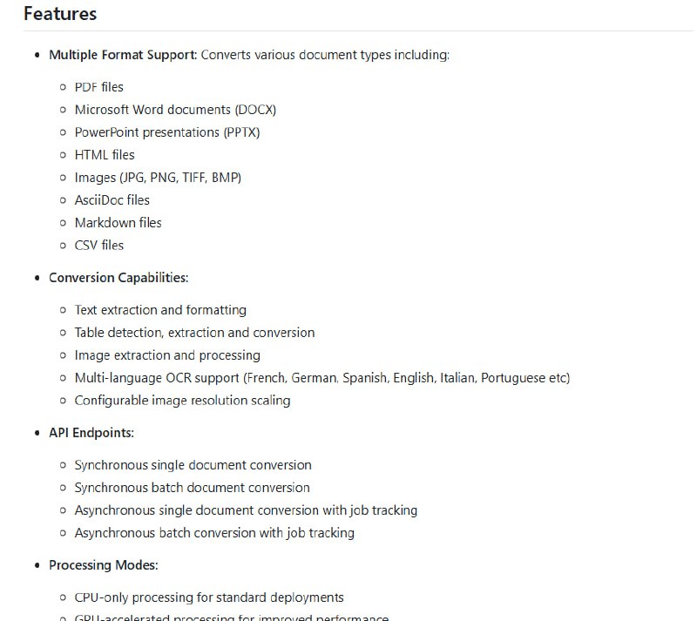
Task: Click Images (JPG, PNG, TIFF, BMP) entry
Action: [158, 178]
